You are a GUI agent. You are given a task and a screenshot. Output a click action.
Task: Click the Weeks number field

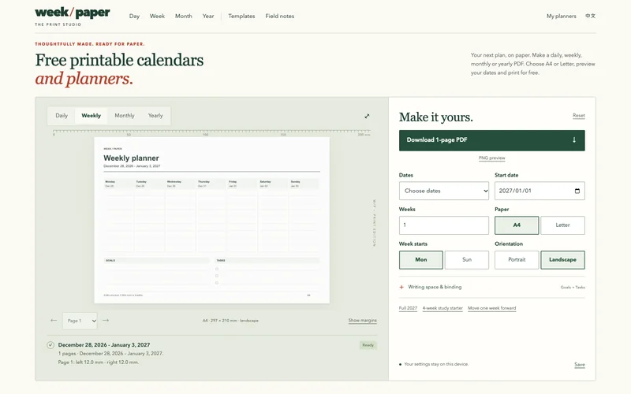(x=444, y=225)
